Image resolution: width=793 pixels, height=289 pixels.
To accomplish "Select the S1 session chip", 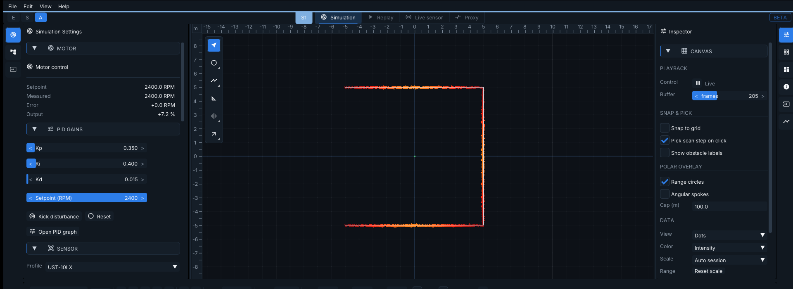I will (x=304, y=18).
